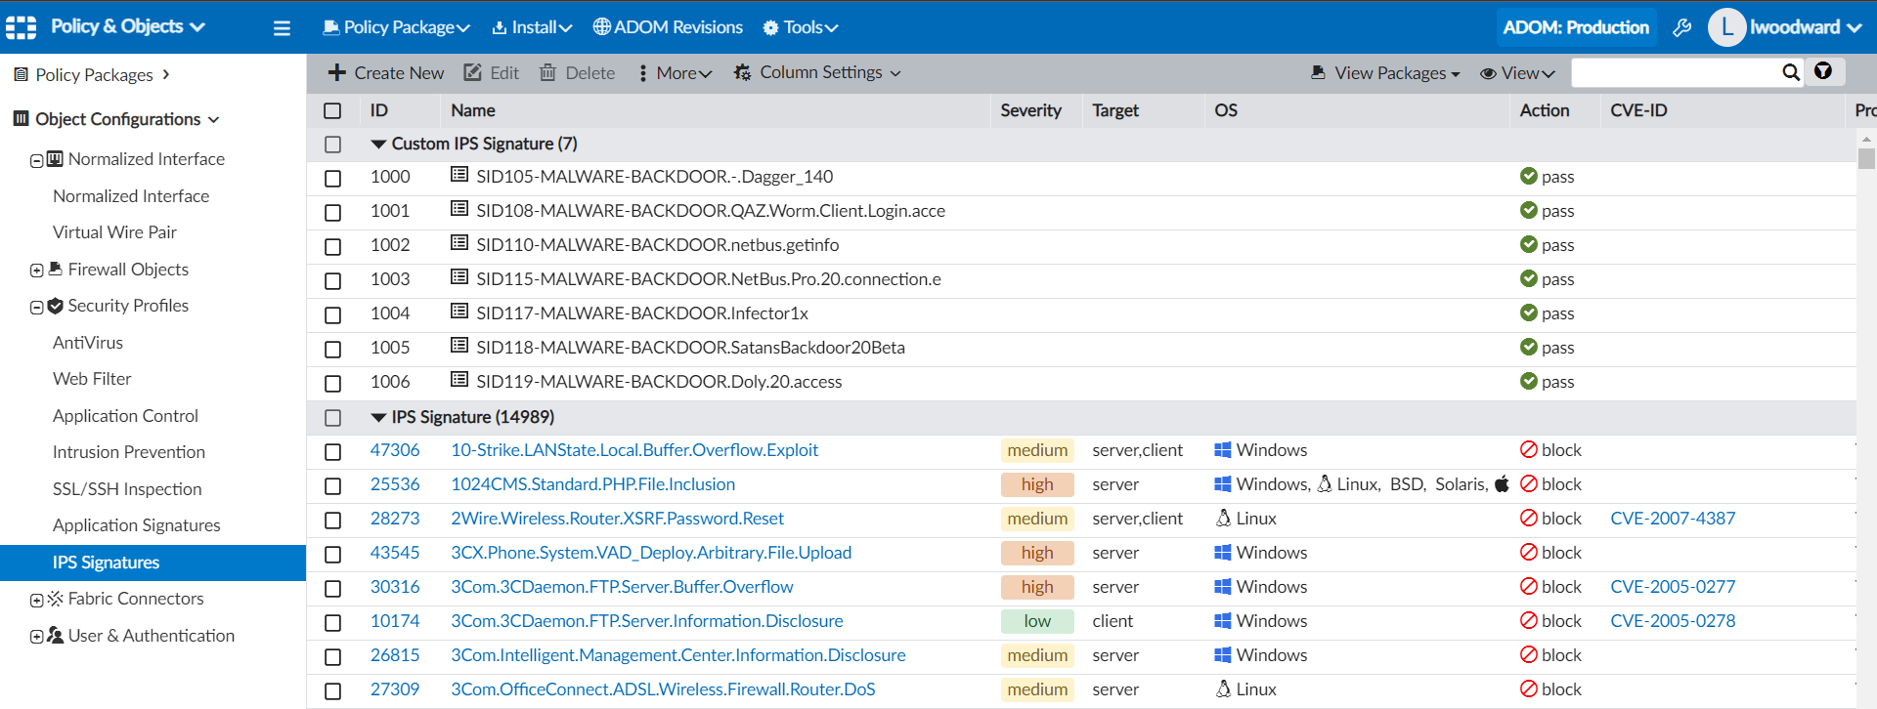Click the filter icon beside search
Viewport: 1877px width, 709px height.
pos(1823,71)
